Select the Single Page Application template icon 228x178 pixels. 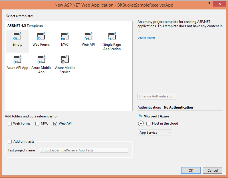coord(112,36)
